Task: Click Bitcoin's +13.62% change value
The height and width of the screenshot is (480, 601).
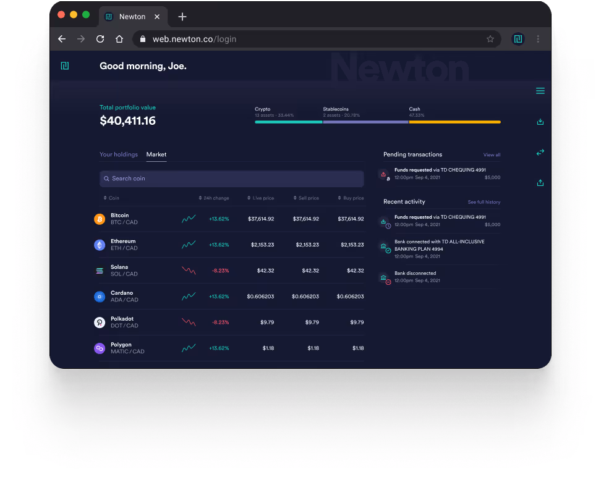Action: point(219,219)
